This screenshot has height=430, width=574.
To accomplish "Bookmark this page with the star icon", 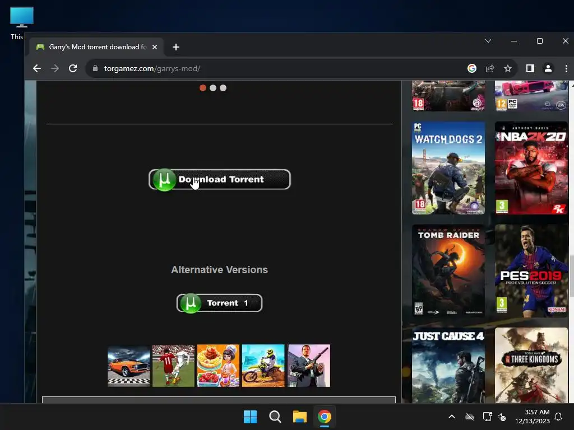I will coord(508,68).
